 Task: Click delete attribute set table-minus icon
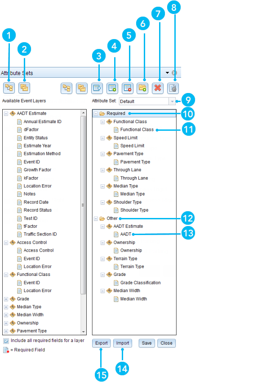coord(127,88)
